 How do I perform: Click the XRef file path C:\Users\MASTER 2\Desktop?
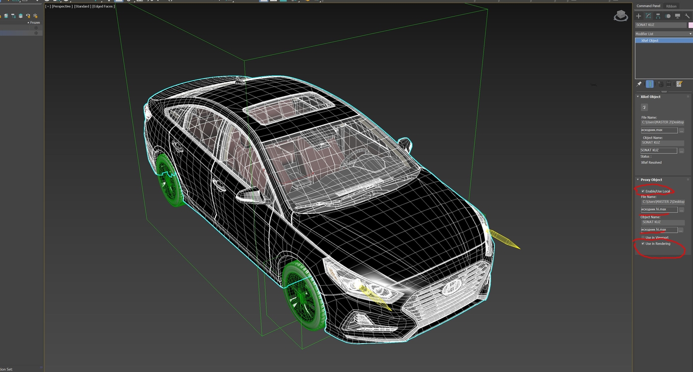point(663,122)
